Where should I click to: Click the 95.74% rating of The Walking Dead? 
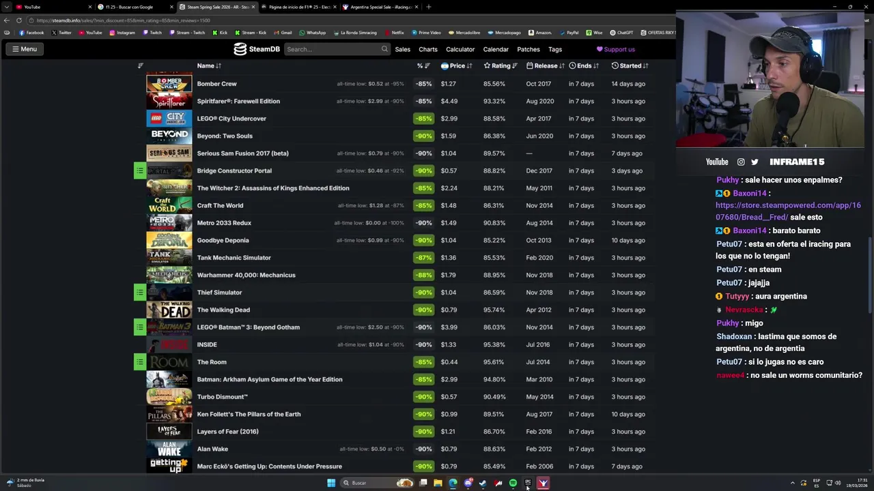tap(494, 310)
